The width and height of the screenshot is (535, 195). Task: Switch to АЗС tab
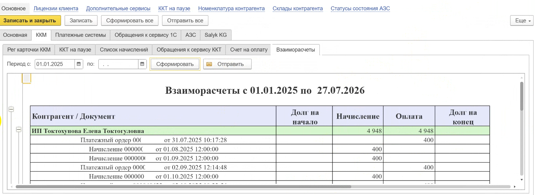[191, 35]
